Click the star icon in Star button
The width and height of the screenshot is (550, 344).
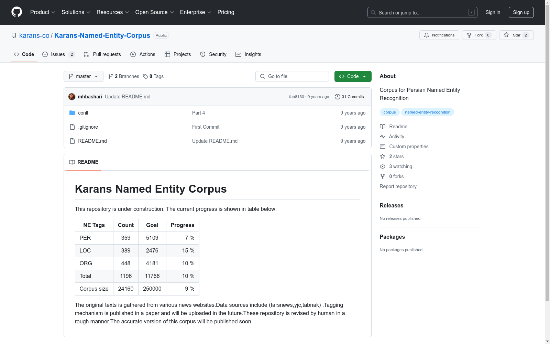(506, 35)
